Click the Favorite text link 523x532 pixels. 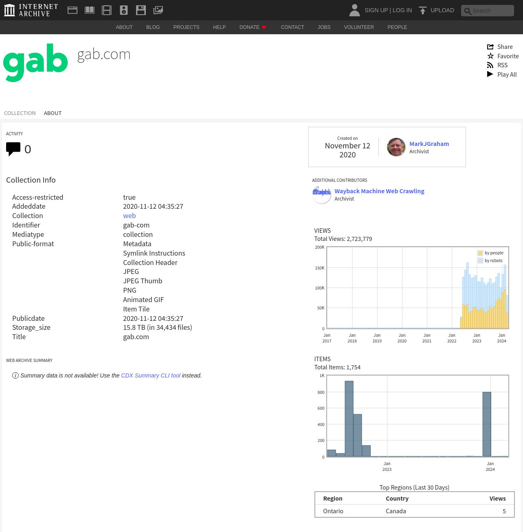pyautogui.click(x=508, y=56)
